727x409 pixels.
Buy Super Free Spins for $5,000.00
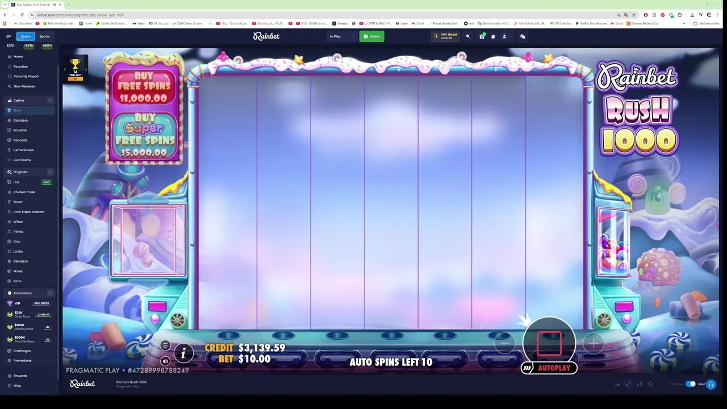click(x=144, y=135)
